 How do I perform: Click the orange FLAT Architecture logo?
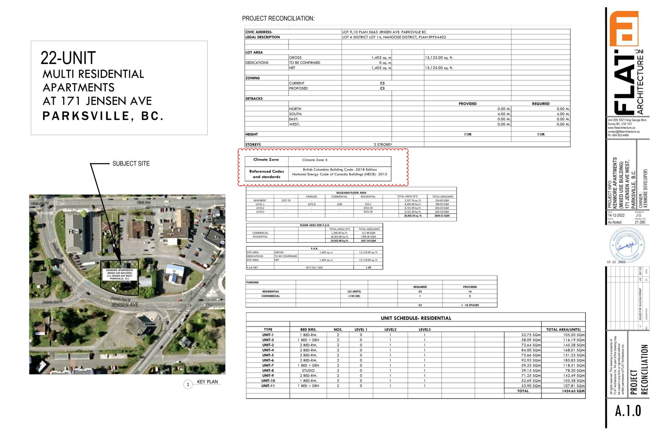pyautogui.click(x=623, y=28)
